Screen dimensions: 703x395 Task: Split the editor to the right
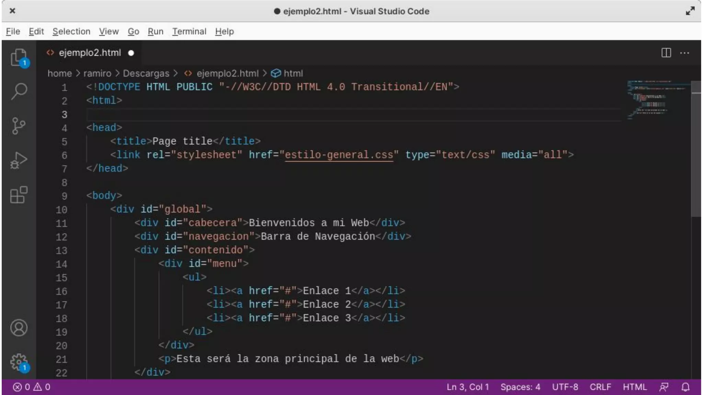666,53
